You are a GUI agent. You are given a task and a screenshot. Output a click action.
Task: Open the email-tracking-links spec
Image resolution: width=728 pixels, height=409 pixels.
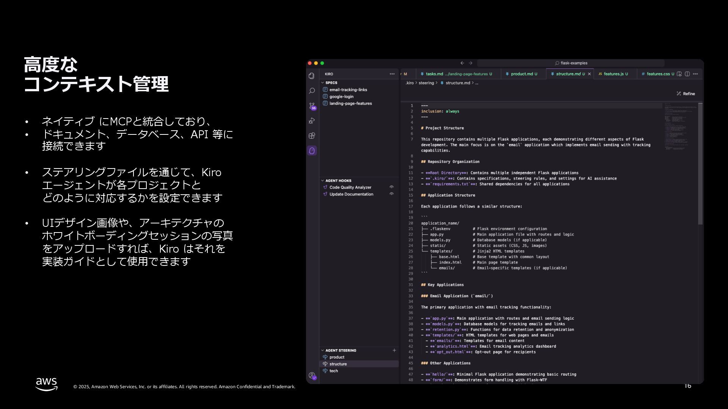(359, 90)
